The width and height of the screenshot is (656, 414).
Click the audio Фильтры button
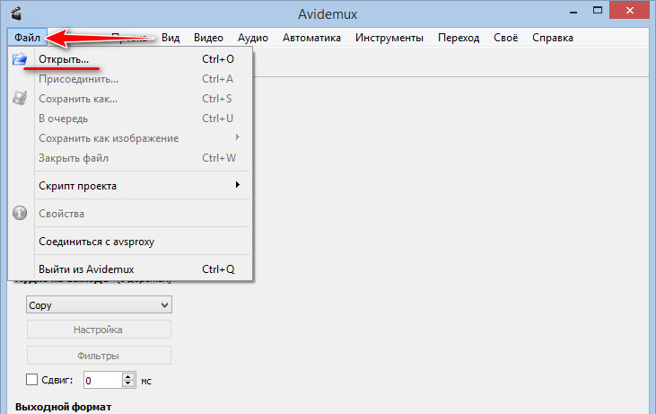(x=99, y=356)
